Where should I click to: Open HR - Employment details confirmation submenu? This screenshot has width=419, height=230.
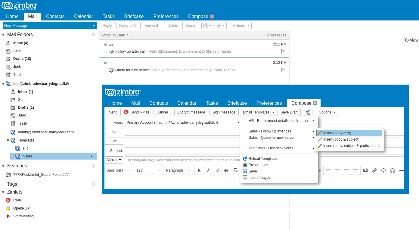pyautogui.click(x=279, y=121)
